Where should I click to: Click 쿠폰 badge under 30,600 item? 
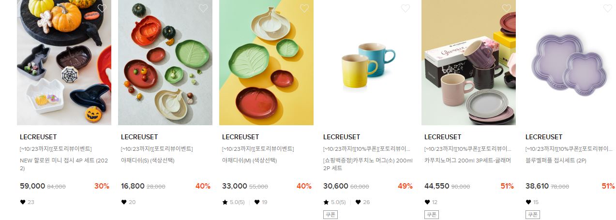(x=330, y=215)
